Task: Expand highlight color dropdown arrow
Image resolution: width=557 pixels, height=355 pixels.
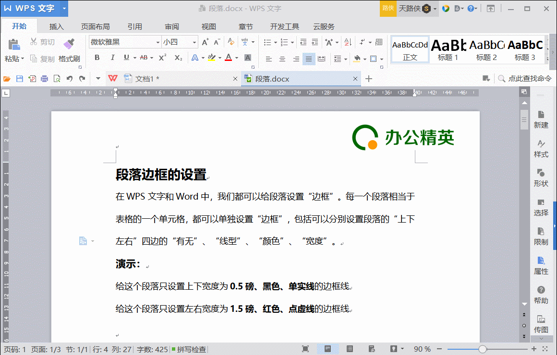Action: 219,58
